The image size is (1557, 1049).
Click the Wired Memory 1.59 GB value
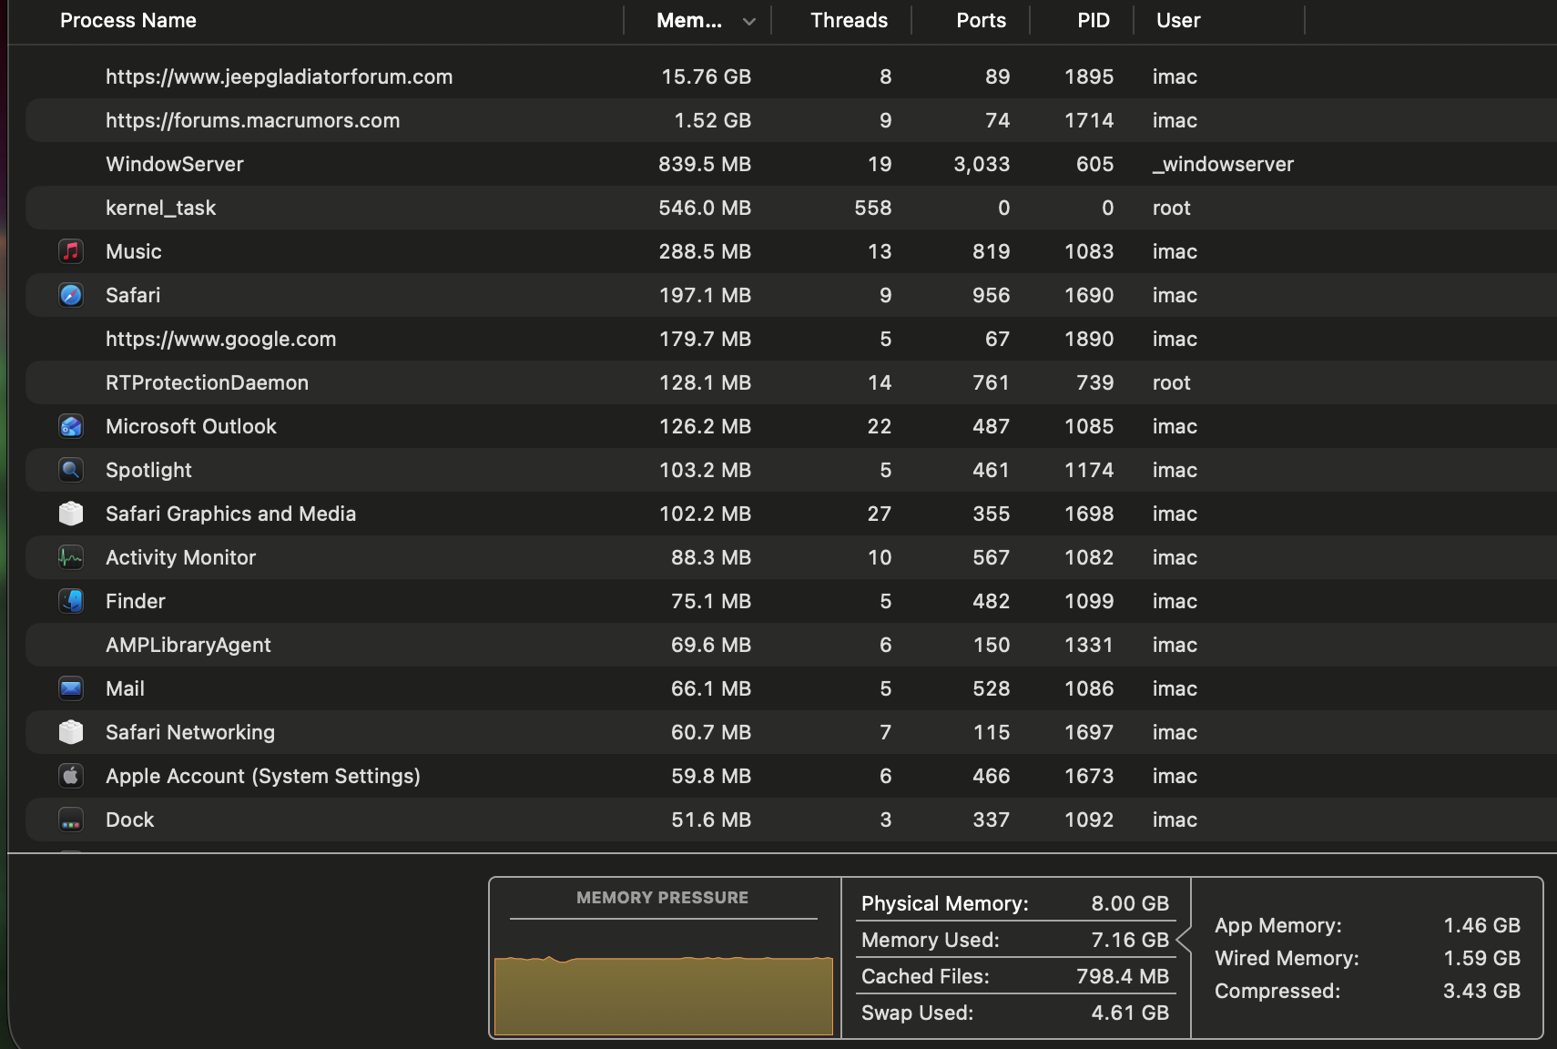click(x=1481, y=958)
